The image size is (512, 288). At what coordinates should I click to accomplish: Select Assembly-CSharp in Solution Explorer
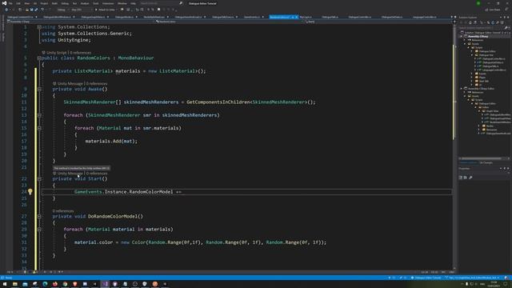pyautogui.click(x=478, y=36)
